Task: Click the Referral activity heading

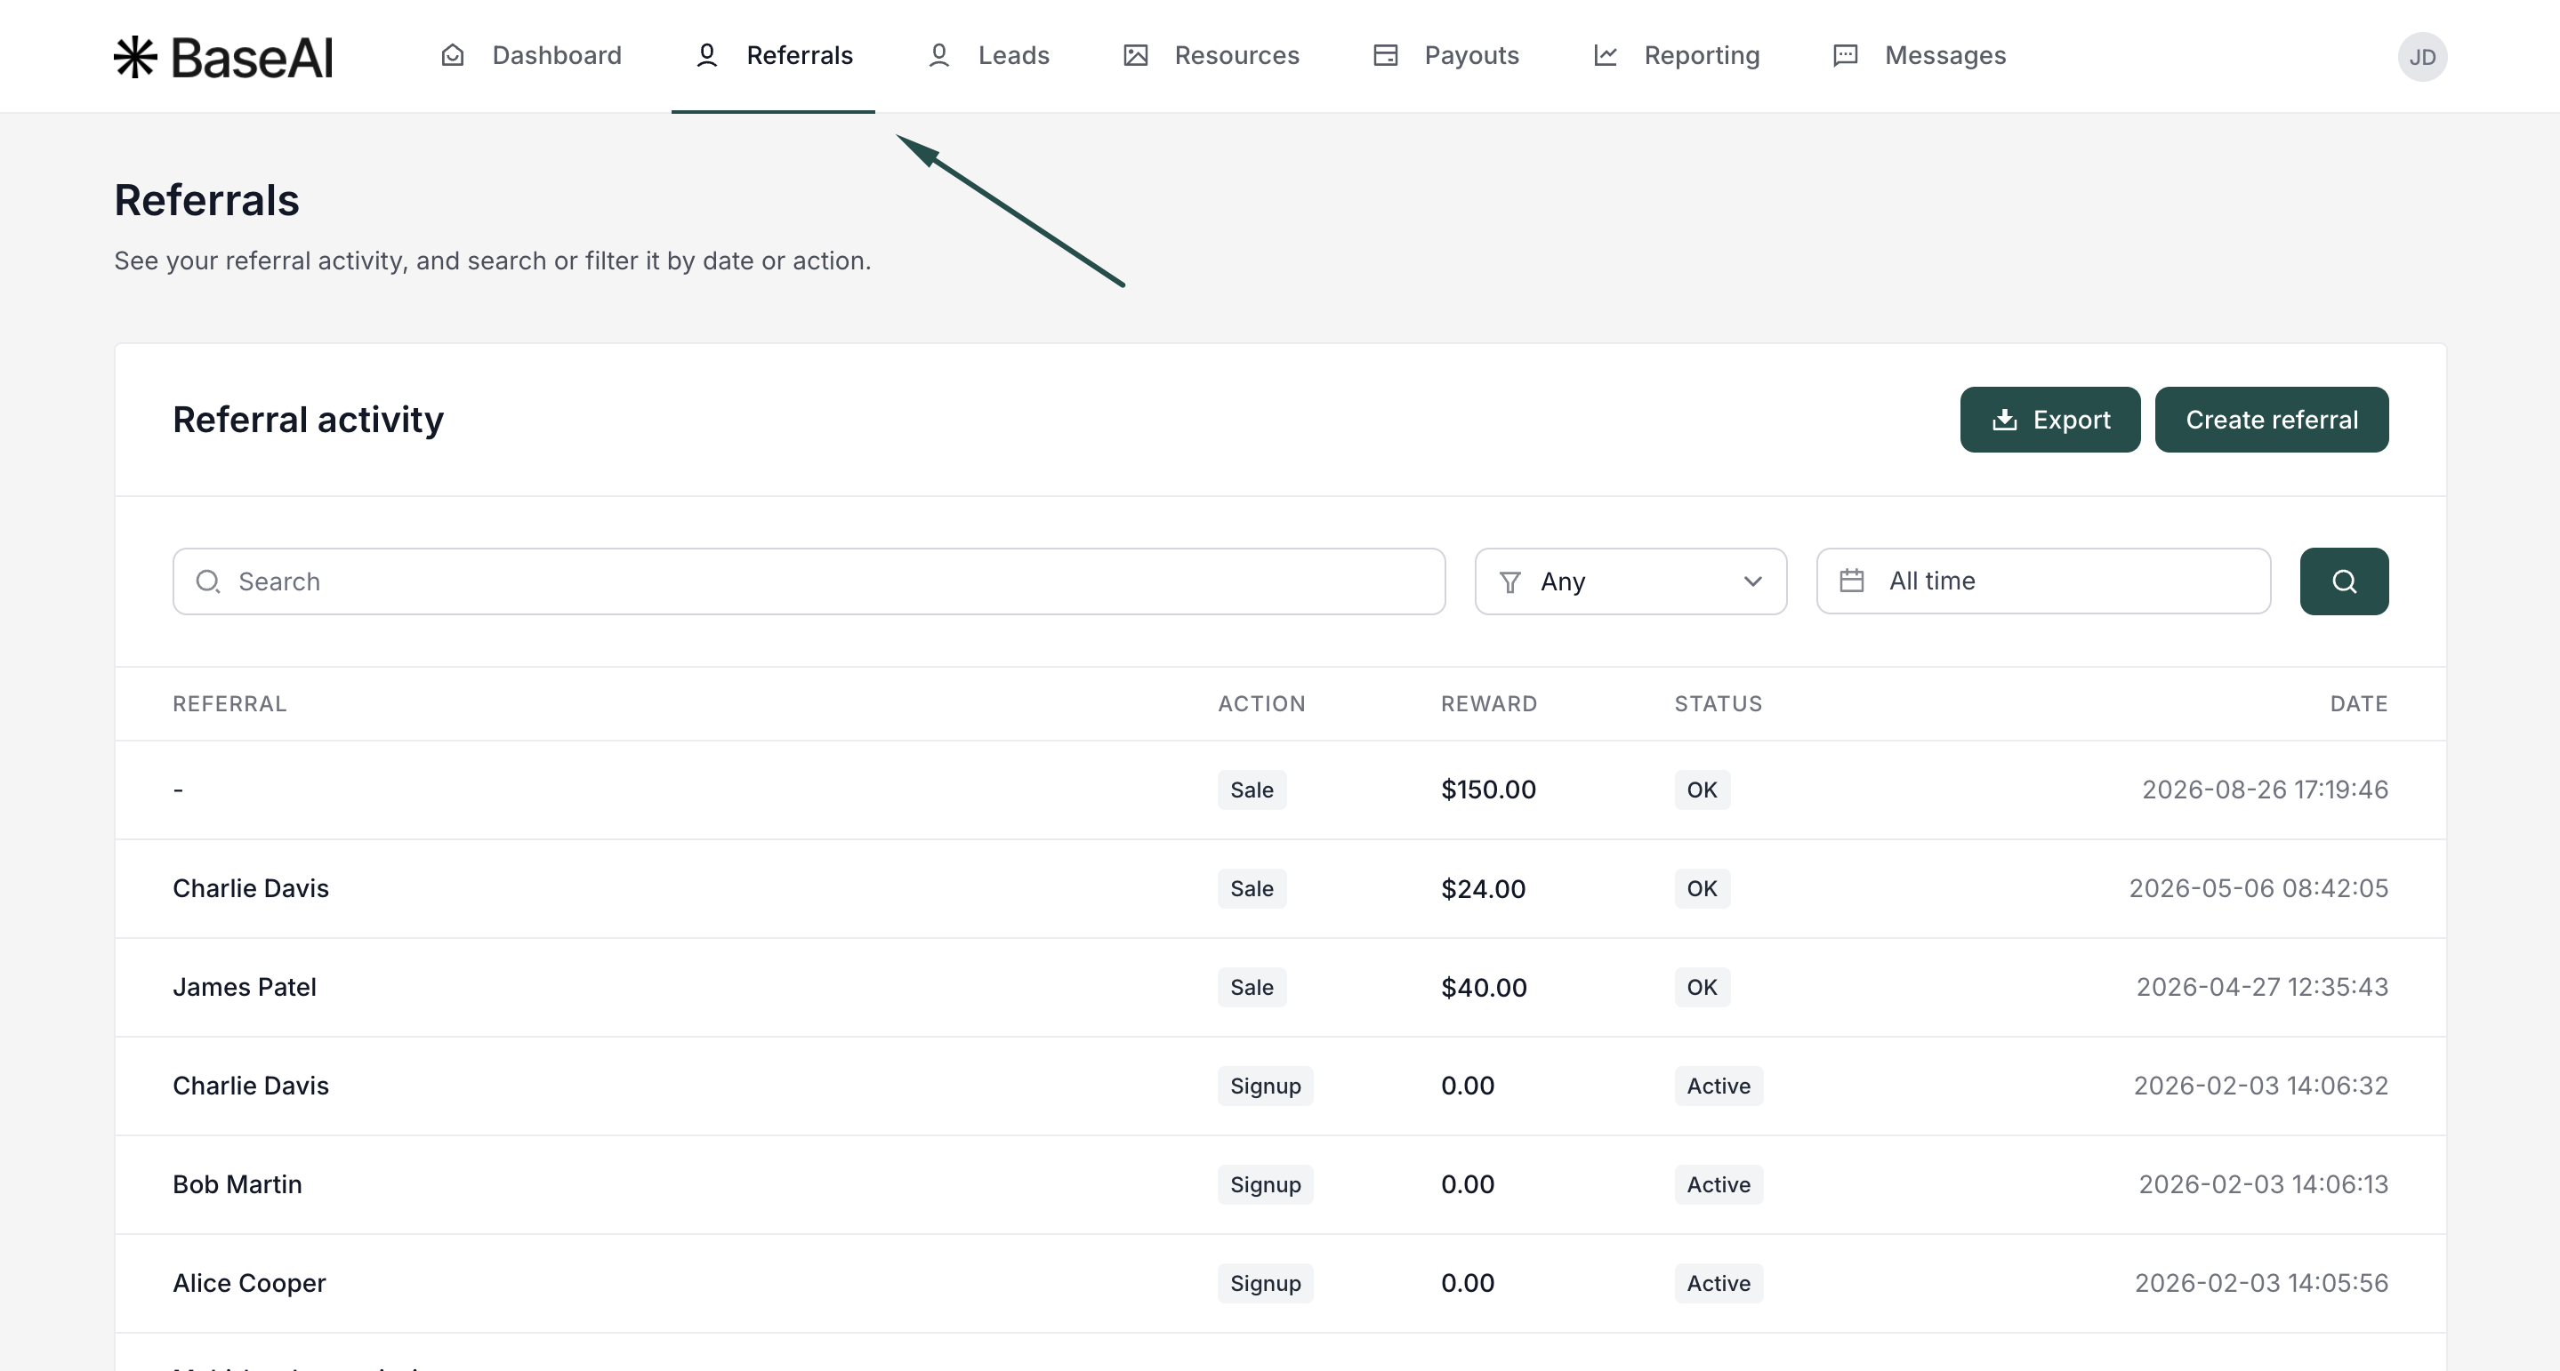Action: pyautogui.click(x=308, y=420)
